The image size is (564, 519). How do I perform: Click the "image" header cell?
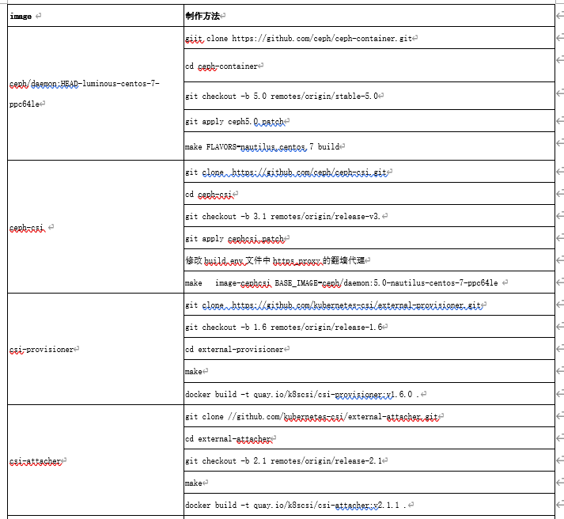point(96,16)
